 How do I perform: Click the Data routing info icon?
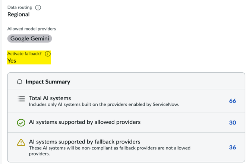[38, 7]
